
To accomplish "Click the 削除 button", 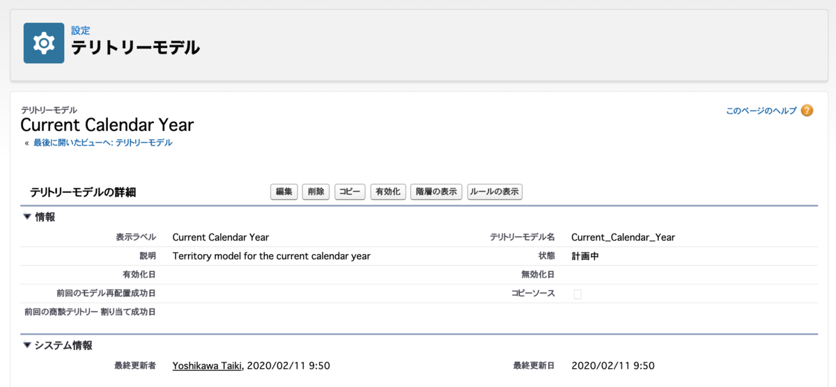I will (316, 192).
